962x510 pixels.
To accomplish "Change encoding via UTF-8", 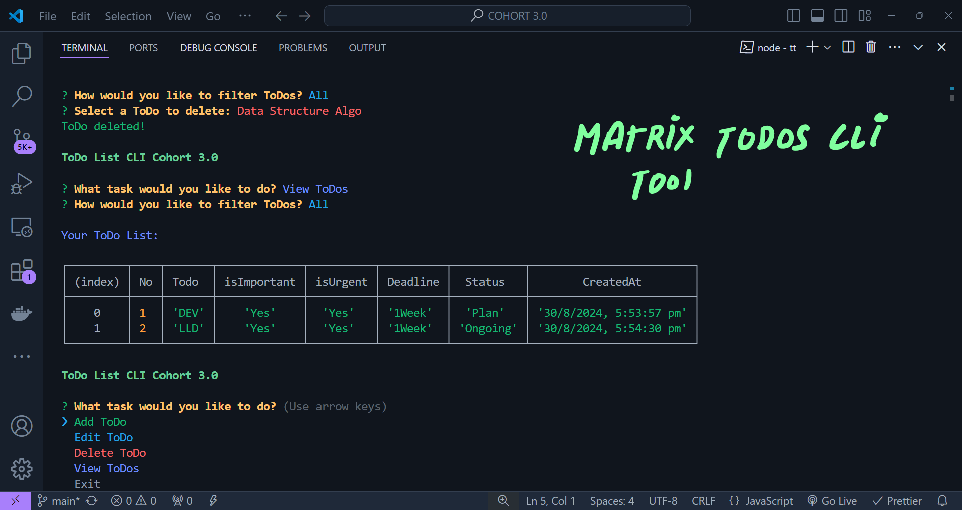I will (x=663, y=501).
